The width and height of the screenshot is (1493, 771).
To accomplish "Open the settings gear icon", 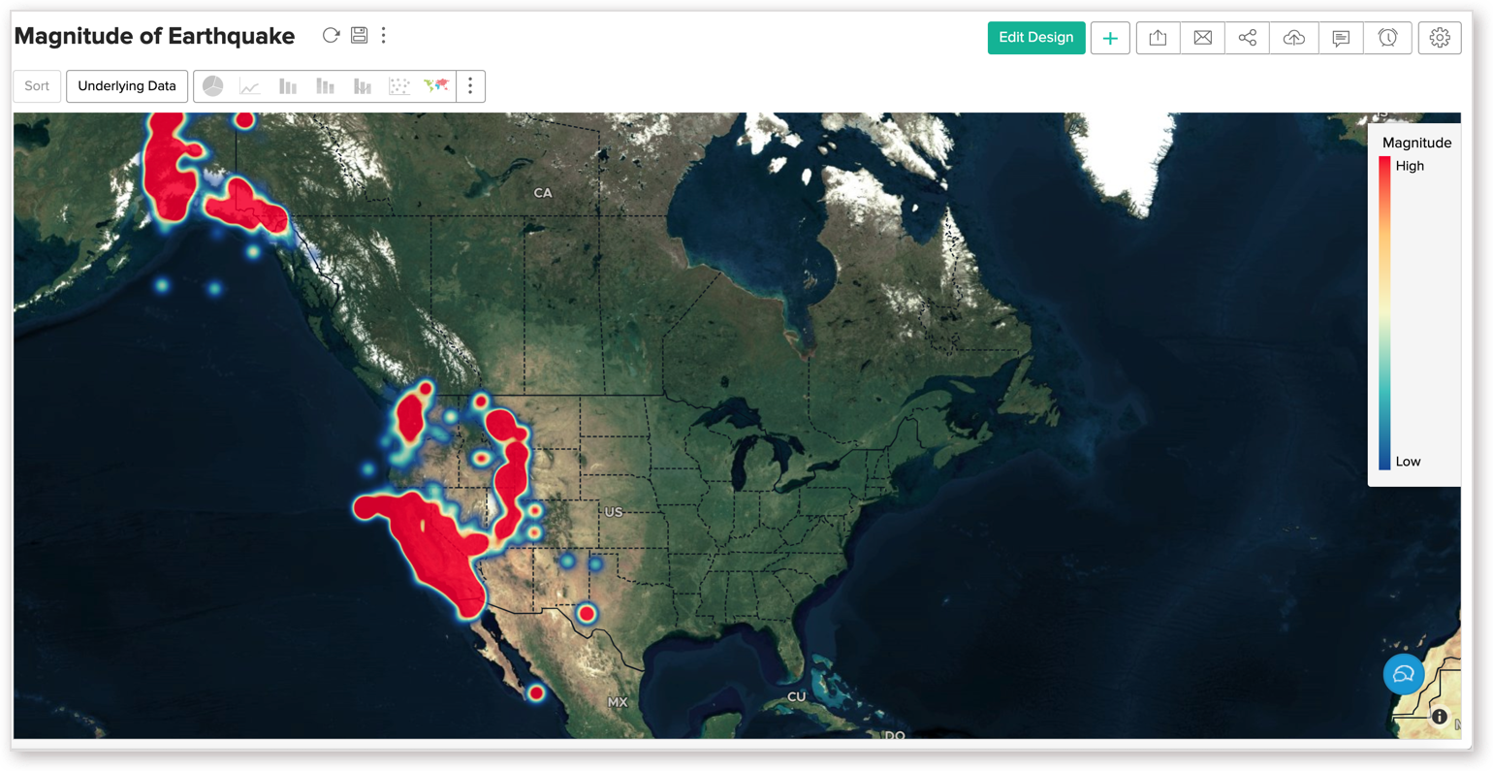I will (1440, 38).
